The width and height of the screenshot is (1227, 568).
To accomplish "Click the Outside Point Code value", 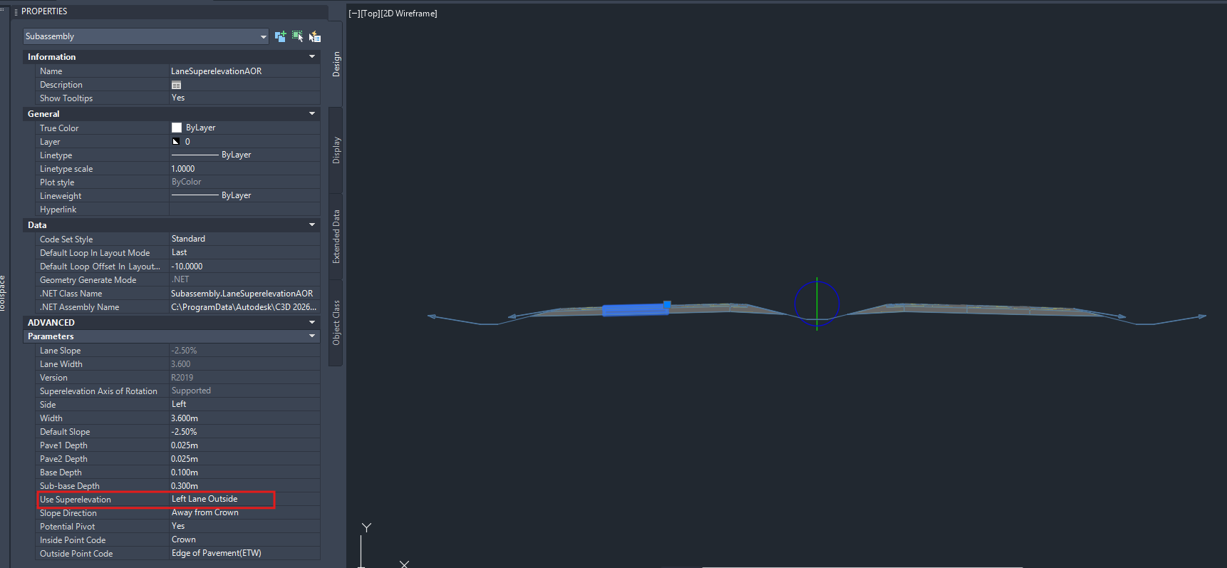I will 244,553.
